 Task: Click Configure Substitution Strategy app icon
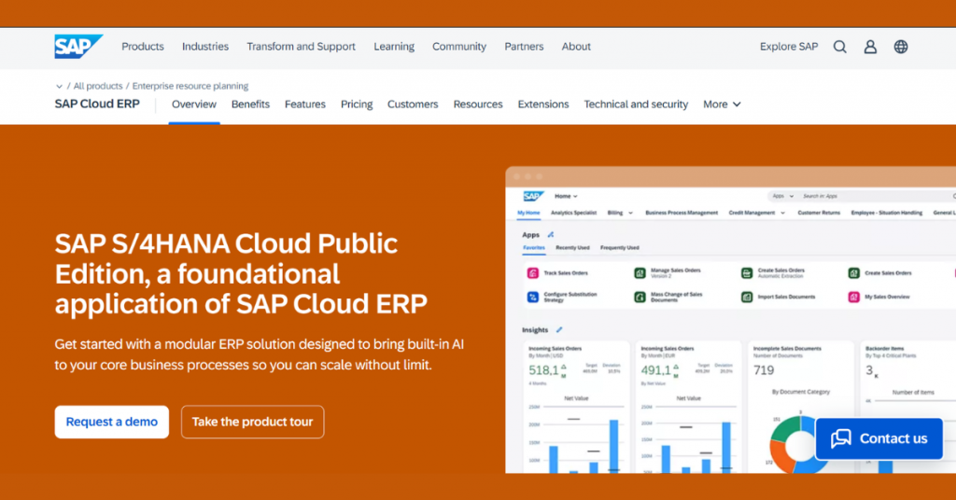click(x=533, y=297)
